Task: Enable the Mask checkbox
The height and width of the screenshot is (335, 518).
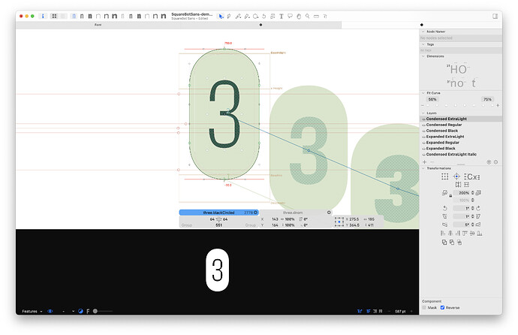Action: (424, 308)
